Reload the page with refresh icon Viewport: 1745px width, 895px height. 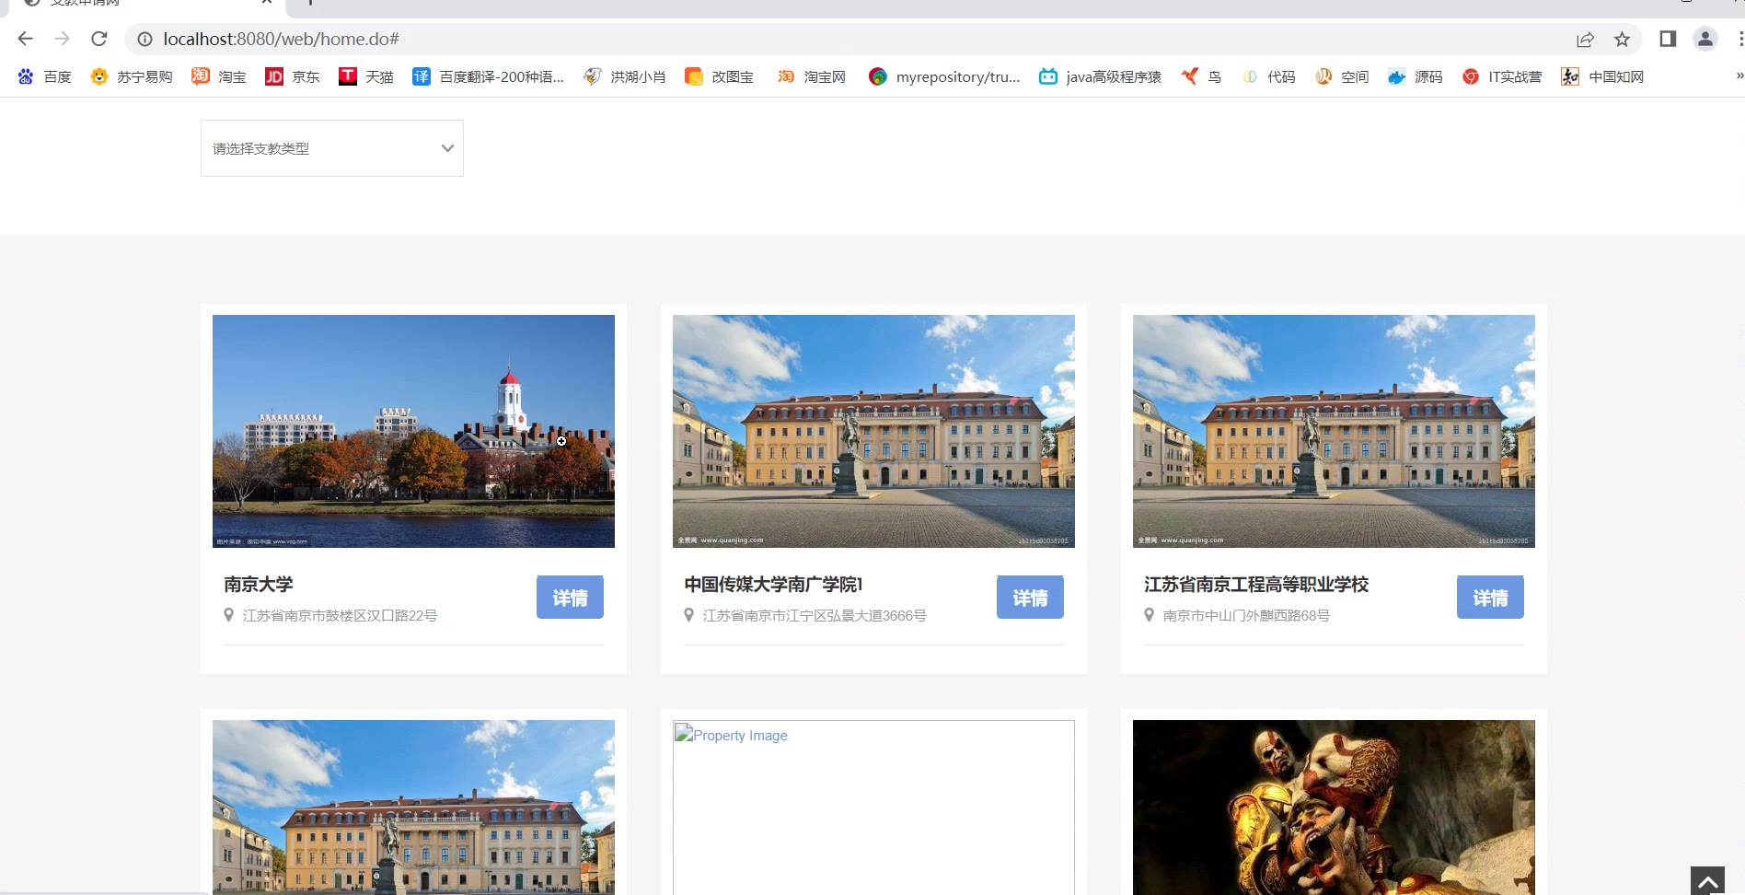(x=98, y=39)
